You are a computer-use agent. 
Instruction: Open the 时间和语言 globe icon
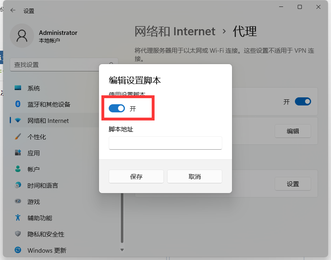(18, 185)
